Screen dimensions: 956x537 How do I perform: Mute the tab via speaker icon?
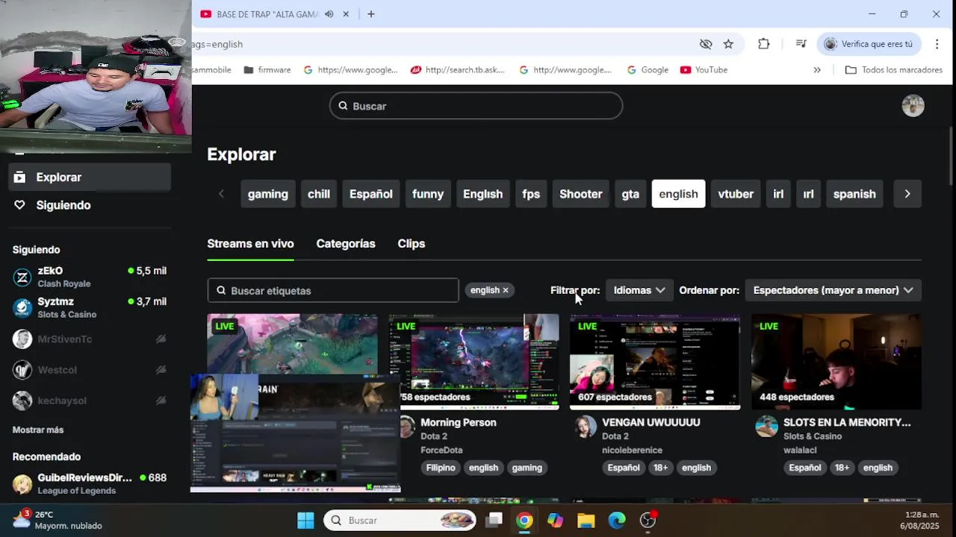329,14
